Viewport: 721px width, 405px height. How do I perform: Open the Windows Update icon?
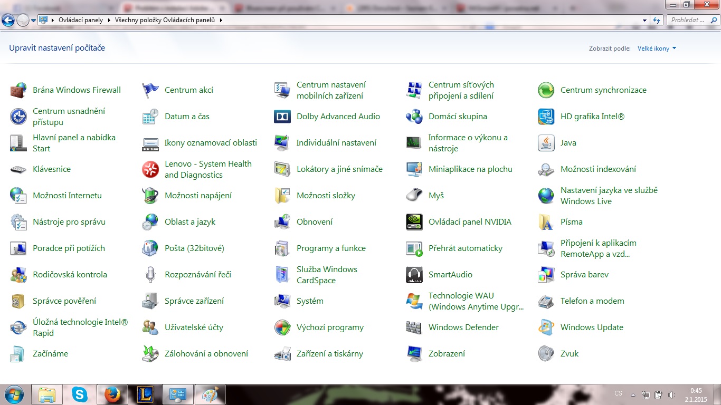[546, 327]
